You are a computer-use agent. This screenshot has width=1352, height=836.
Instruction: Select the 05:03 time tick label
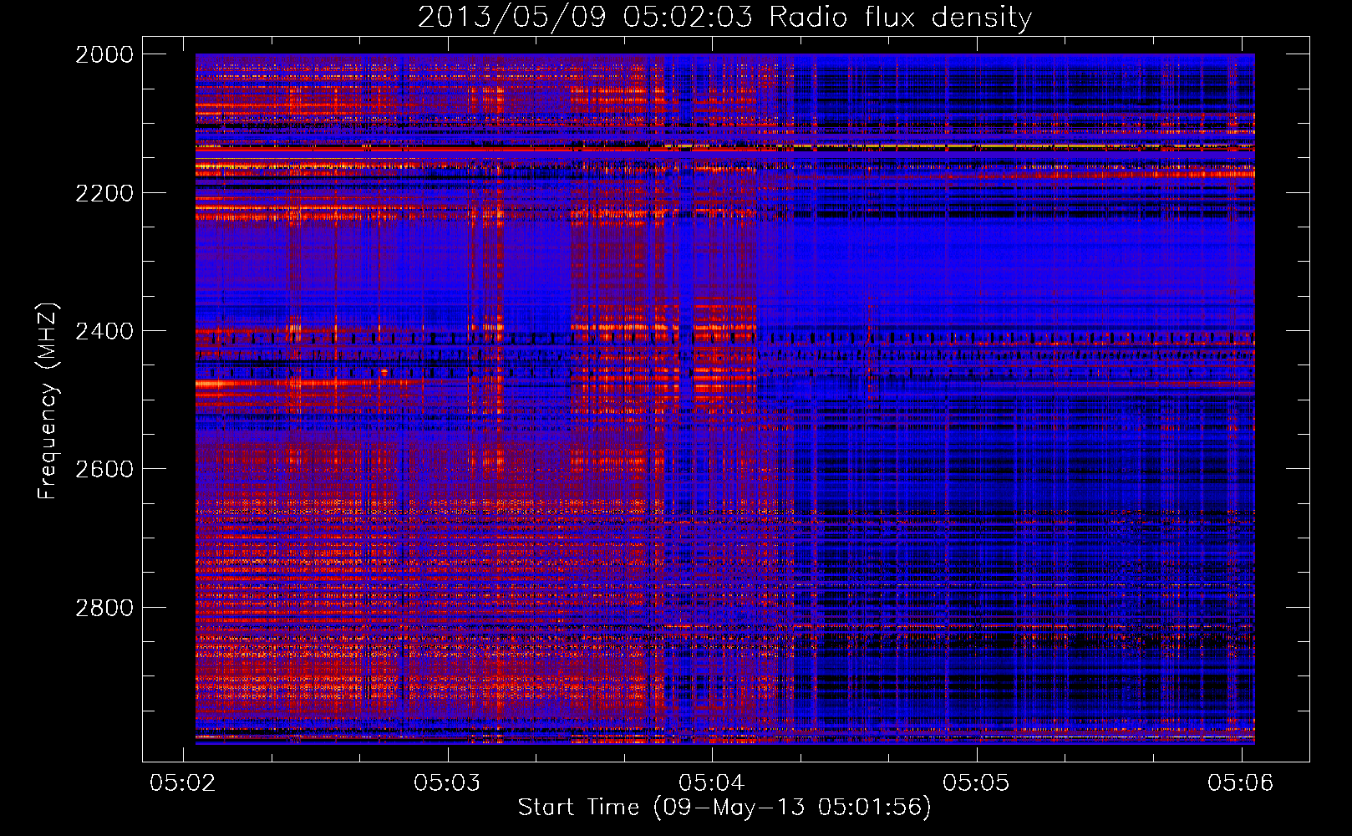pos(447,782)
